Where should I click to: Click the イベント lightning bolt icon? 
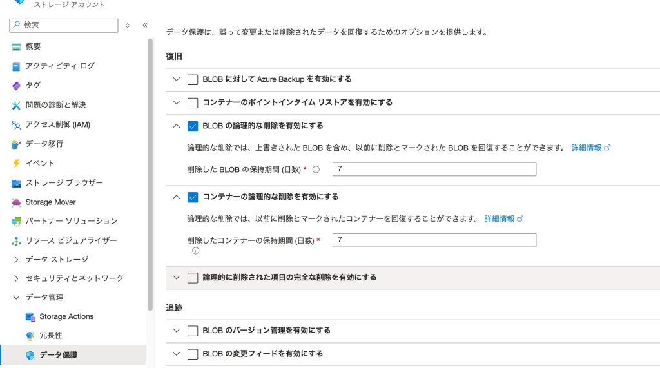point(16,163)
